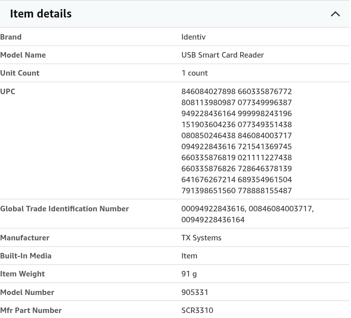Screen dimensions: 351x318
Task: Click the Built-In Media label
Action: (x=26, y=256)
